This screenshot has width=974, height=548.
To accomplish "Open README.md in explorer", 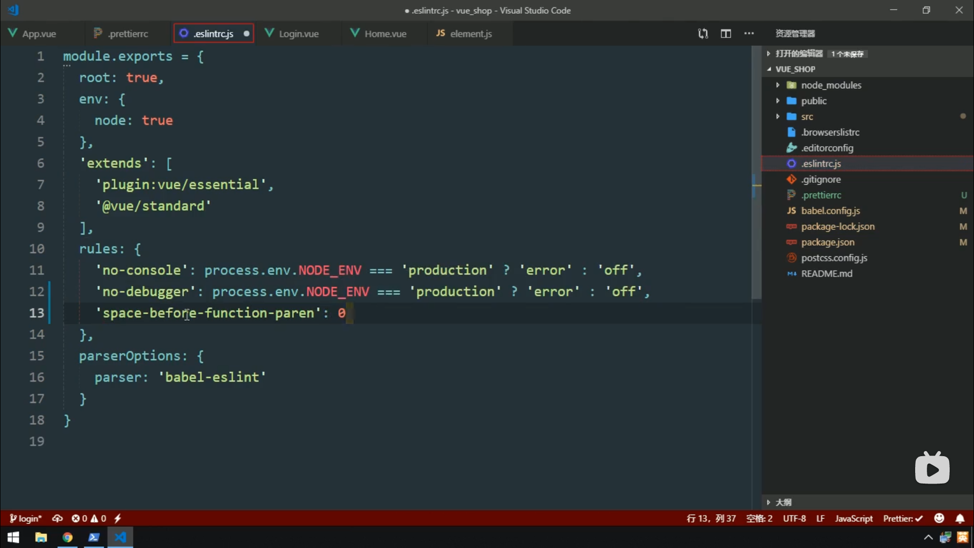I will [x=826, y=273].
